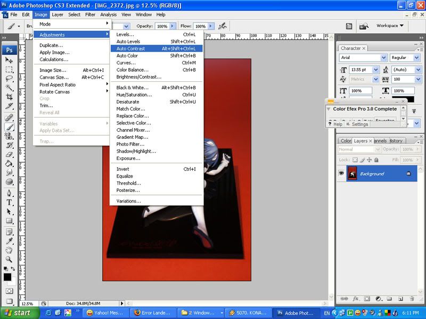Click Help in Color Efex Pro panel
426x319 pixels.
[x=335, y=124]
